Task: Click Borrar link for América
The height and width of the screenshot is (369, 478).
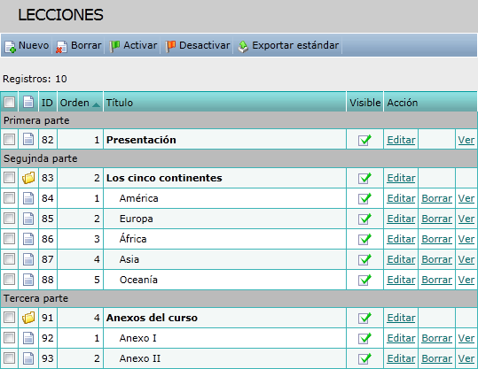Action: tap(436, 198)
